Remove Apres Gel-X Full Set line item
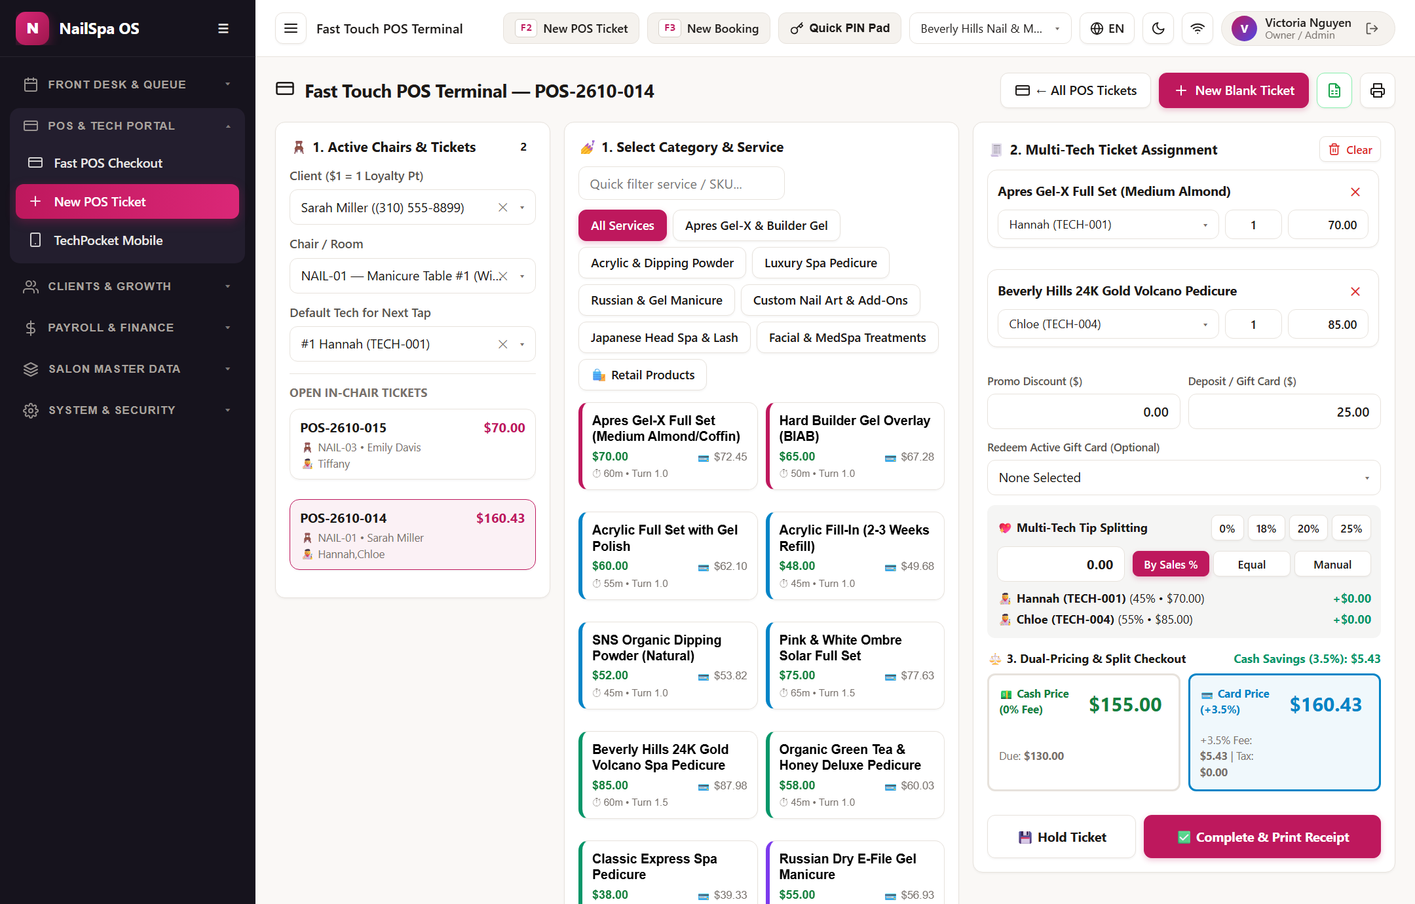The image size is (1415, 904). click(x=1355, y=192)
